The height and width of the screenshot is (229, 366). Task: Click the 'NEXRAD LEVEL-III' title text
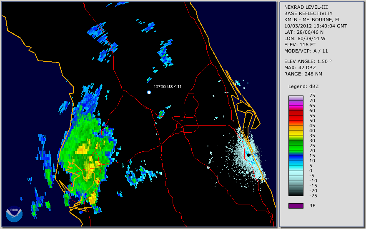pos(306,7)
